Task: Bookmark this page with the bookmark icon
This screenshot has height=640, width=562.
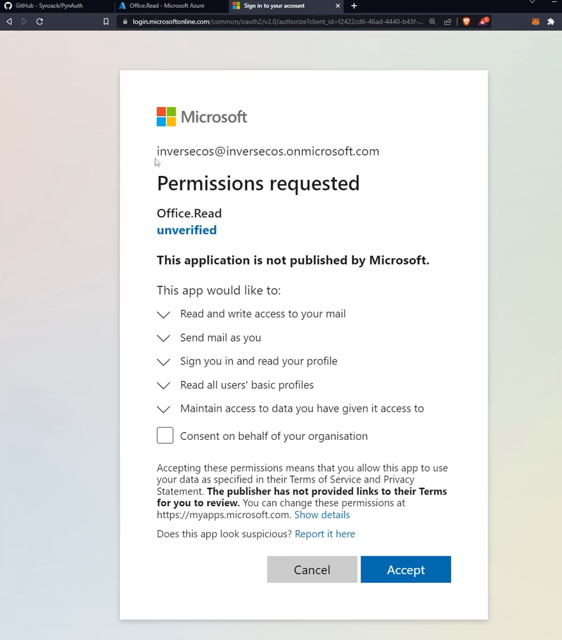Action: pyautogui.click(x=106, y=22)
